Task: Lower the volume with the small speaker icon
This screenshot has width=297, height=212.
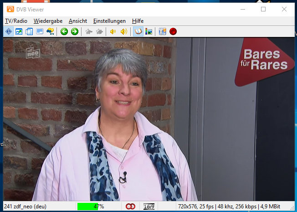Action: (113, 31)
